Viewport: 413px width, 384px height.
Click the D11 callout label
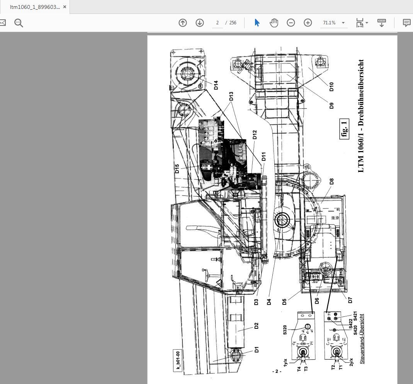(x=263, y=156)
